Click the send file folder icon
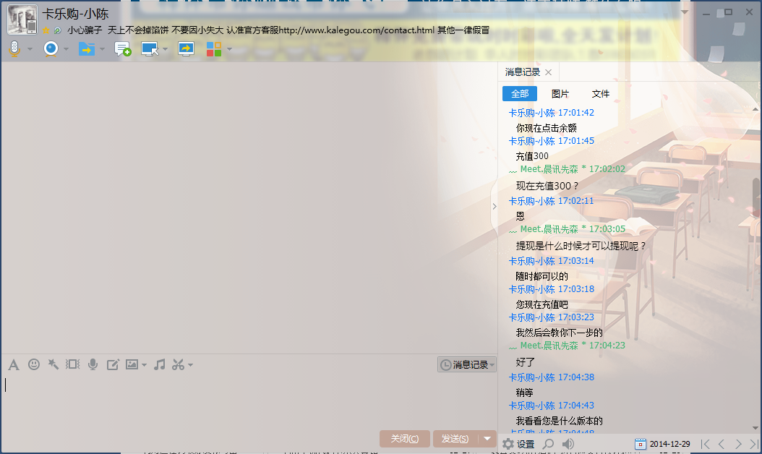The height and width of the screenshot is (454, 762). [x=86, y=48]
